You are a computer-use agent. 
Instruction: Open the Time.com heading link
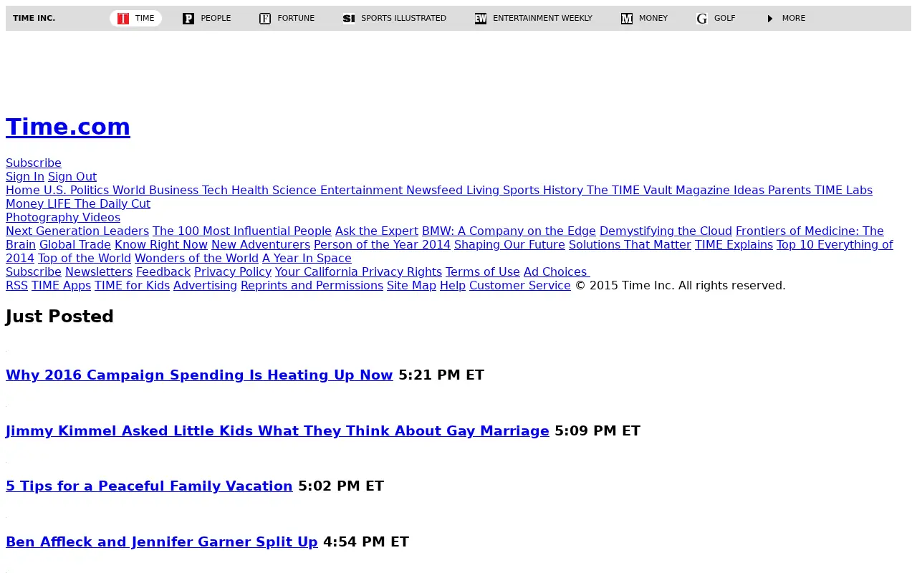[x=68, y=127]
